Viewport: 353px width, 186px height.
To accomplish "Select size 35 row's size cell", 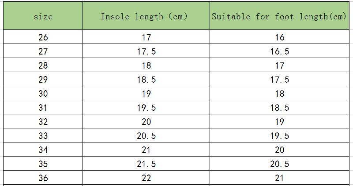I will click(43, 164).
